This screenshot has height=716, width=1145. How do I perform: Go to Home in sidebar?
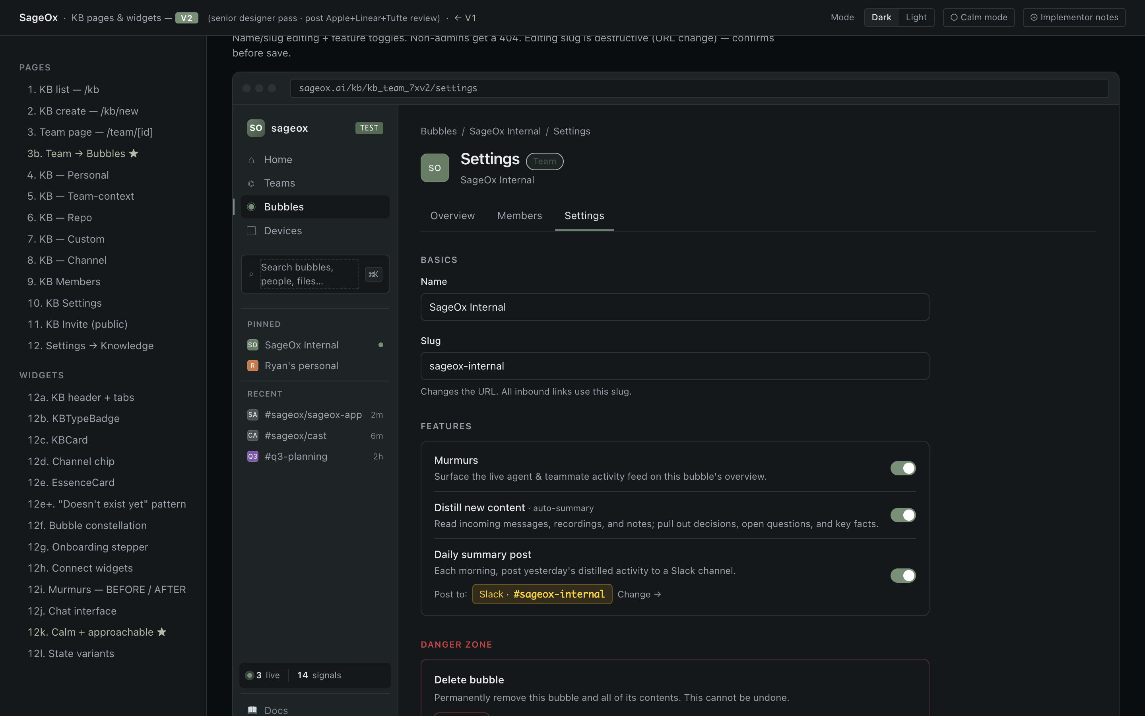[315, 160]
